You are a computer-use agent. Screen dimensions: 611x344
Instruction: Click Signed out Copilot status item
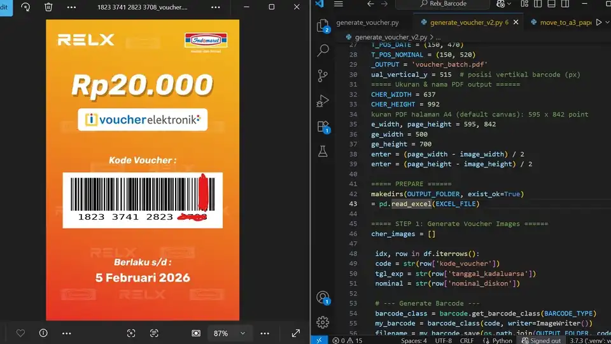(x=541, y=340)
